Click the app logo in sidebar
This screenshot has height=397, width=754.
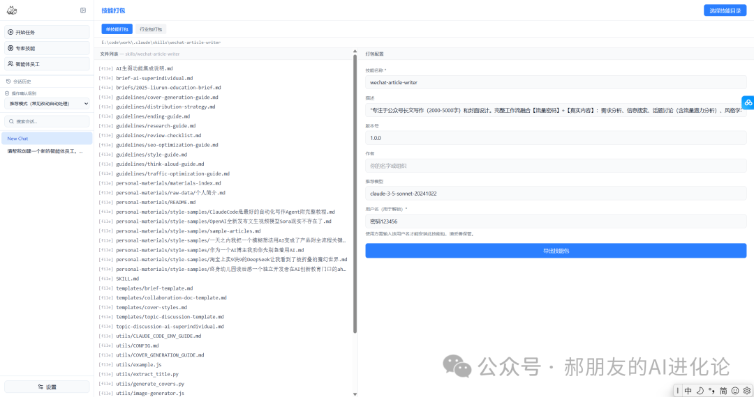click(11, 10)
